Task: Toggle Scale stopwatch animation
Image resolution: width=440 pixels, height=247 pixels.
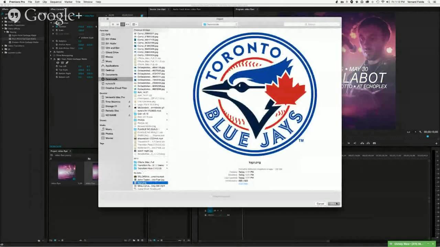Action: click(57, 30)
